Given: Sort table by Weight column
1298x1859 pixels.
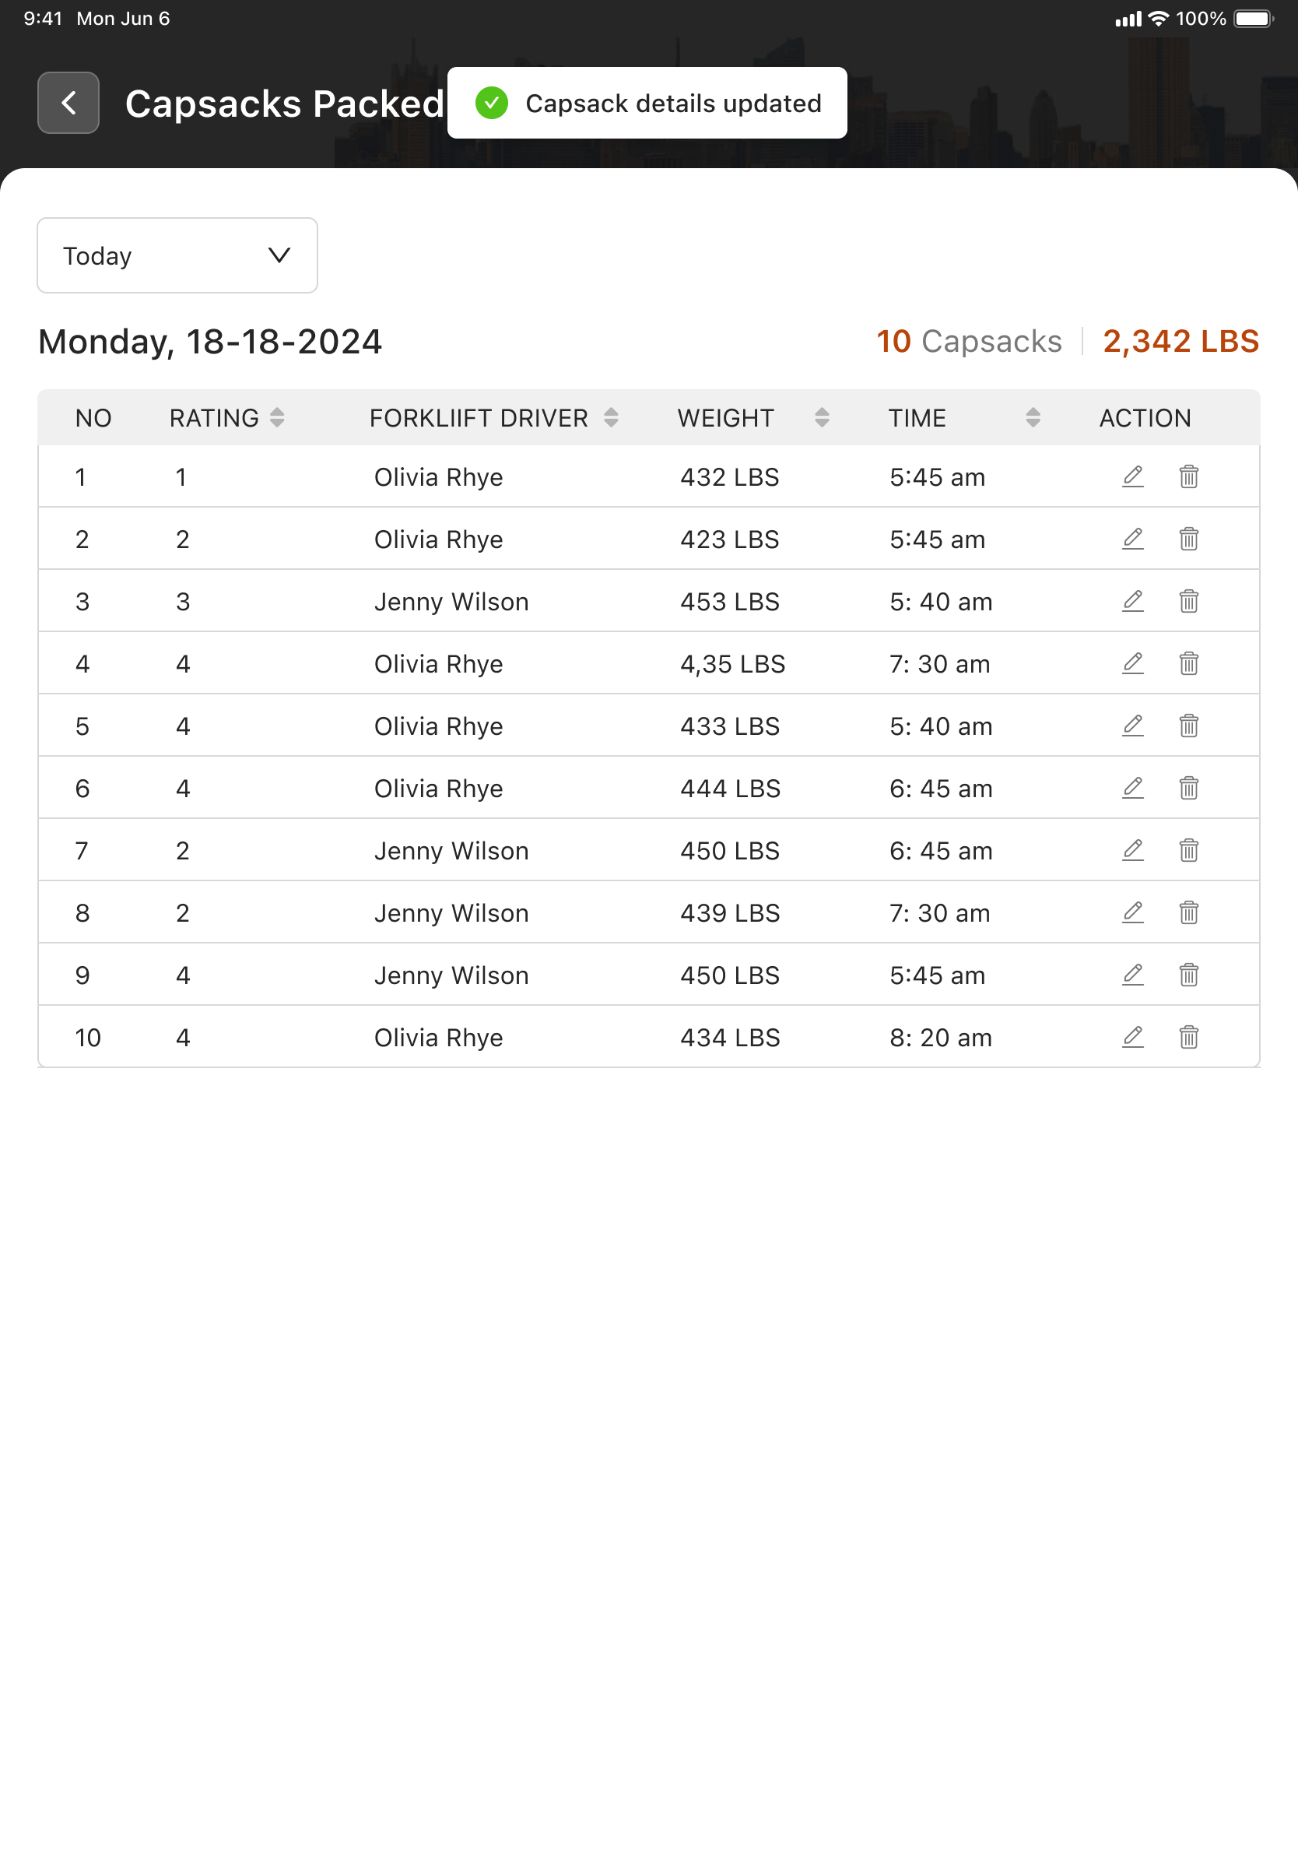Looking at the screenshot, I should 821,418.
